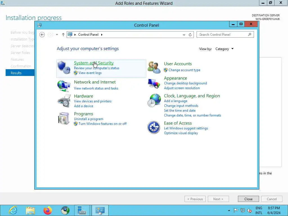Open the Hardware category
Screen dimensions: 288x216
coord(83,96)
